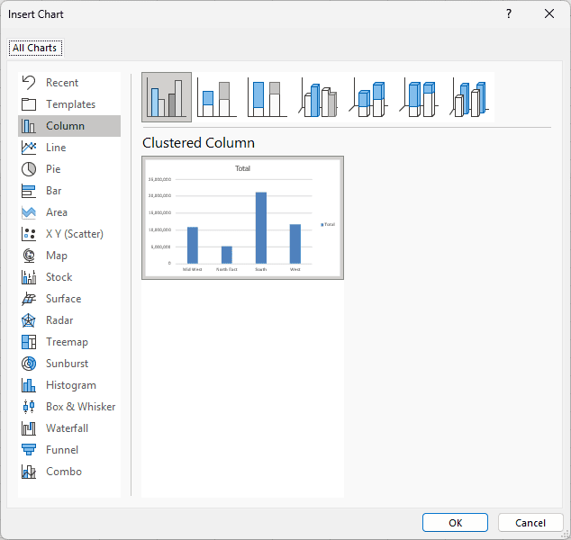Click the Templates folder icon
This screenshot has height=540, width=571.
29,104
